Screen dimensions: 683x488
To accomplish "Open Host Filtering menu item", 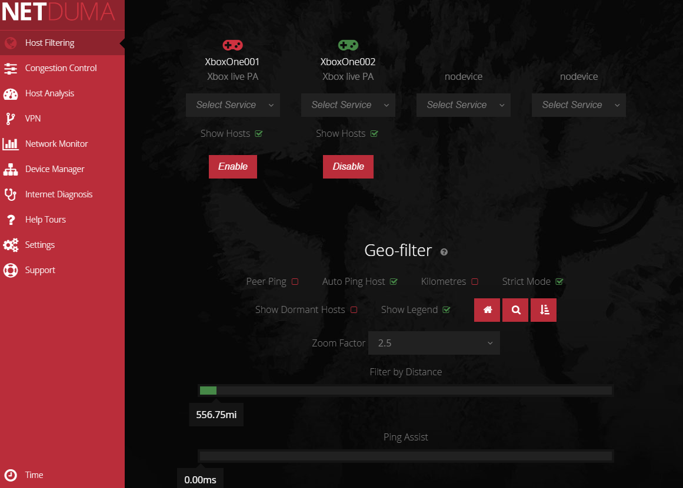I will [62, 43].
